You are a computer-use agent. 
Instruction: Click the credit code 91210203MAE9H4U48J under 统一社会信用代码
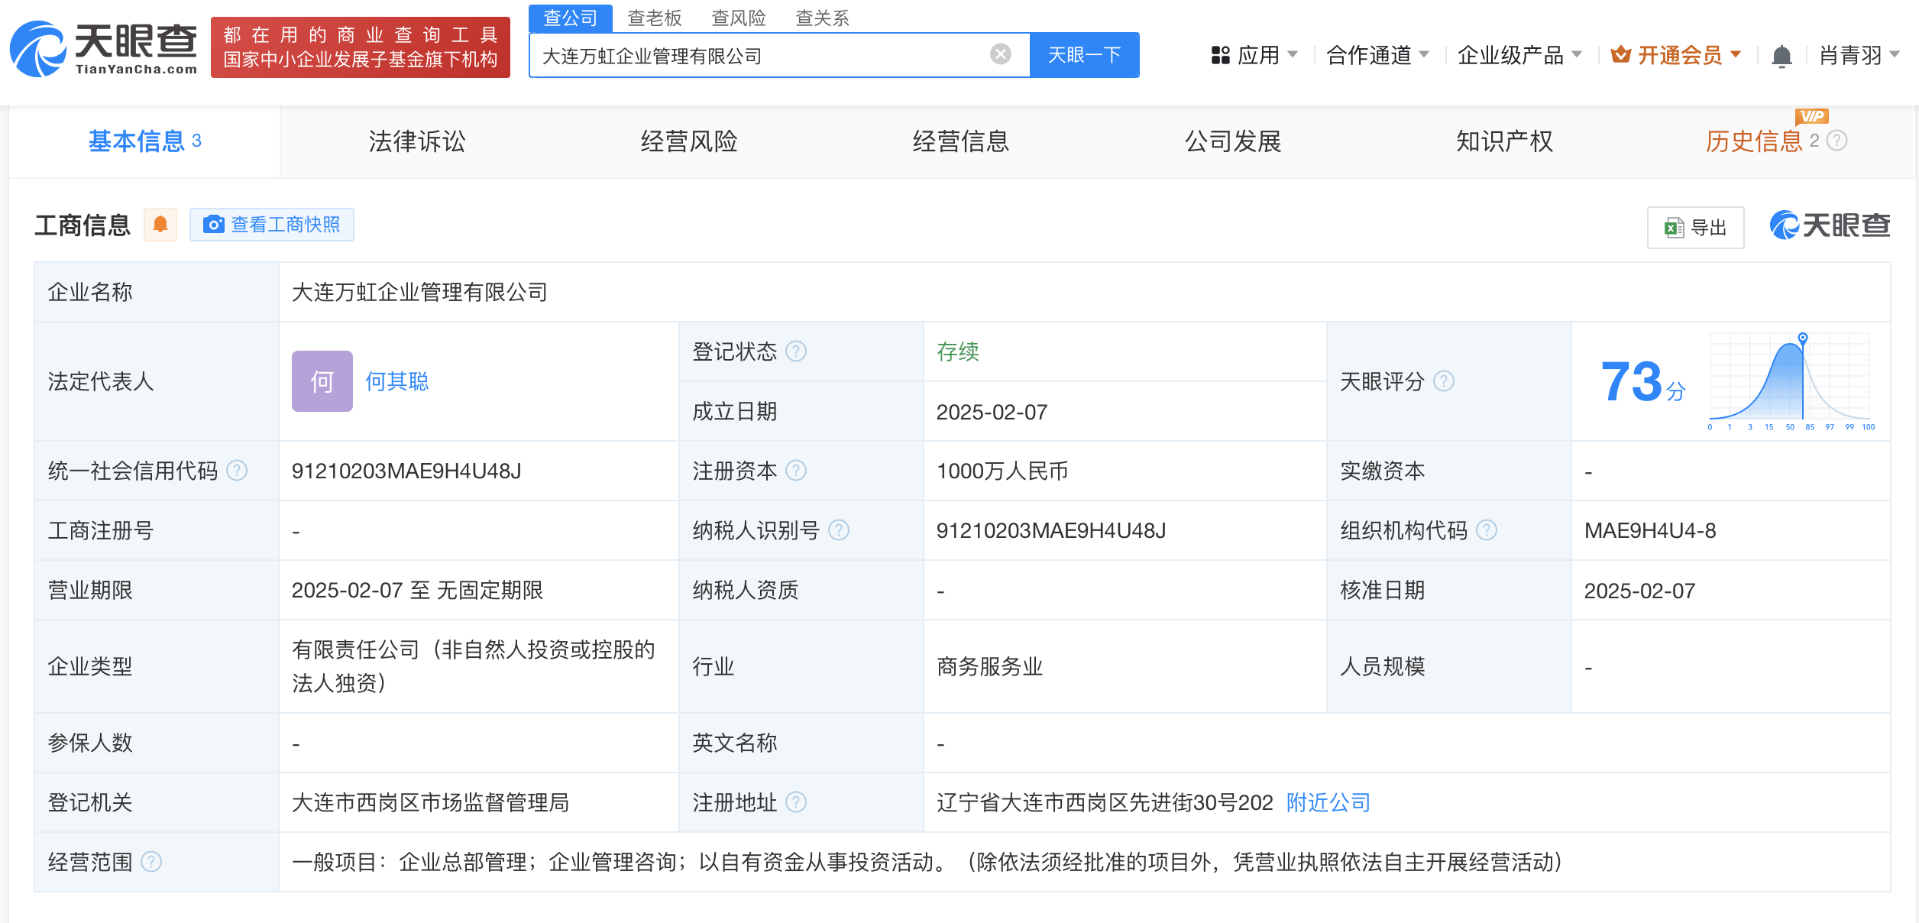click(406, 471)
